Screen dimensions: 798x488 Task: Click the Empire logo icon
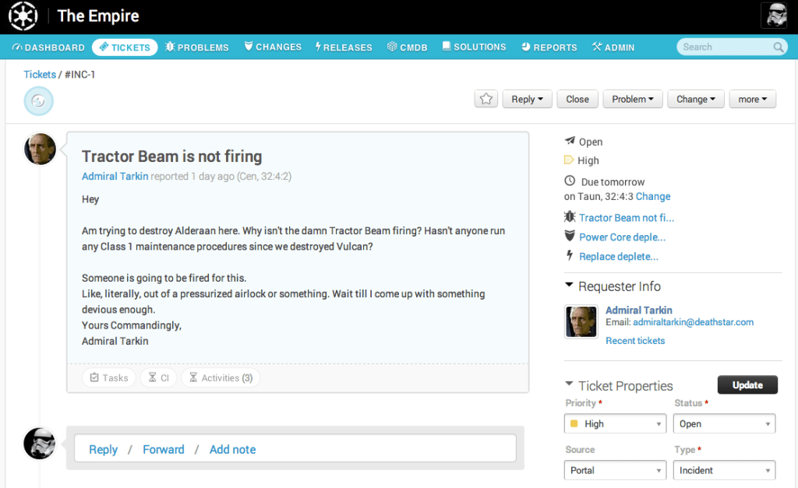(x=23, y=16)
